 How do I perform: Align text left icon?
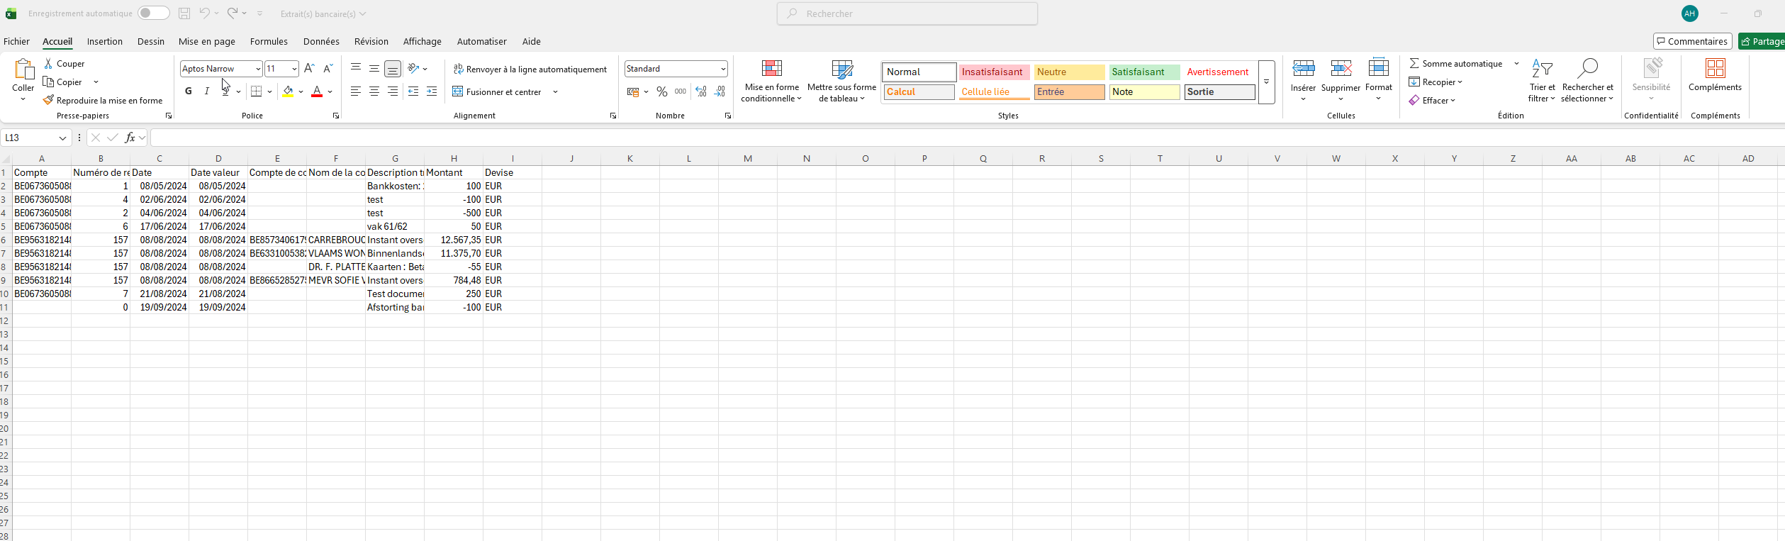[x=356, y=91]
